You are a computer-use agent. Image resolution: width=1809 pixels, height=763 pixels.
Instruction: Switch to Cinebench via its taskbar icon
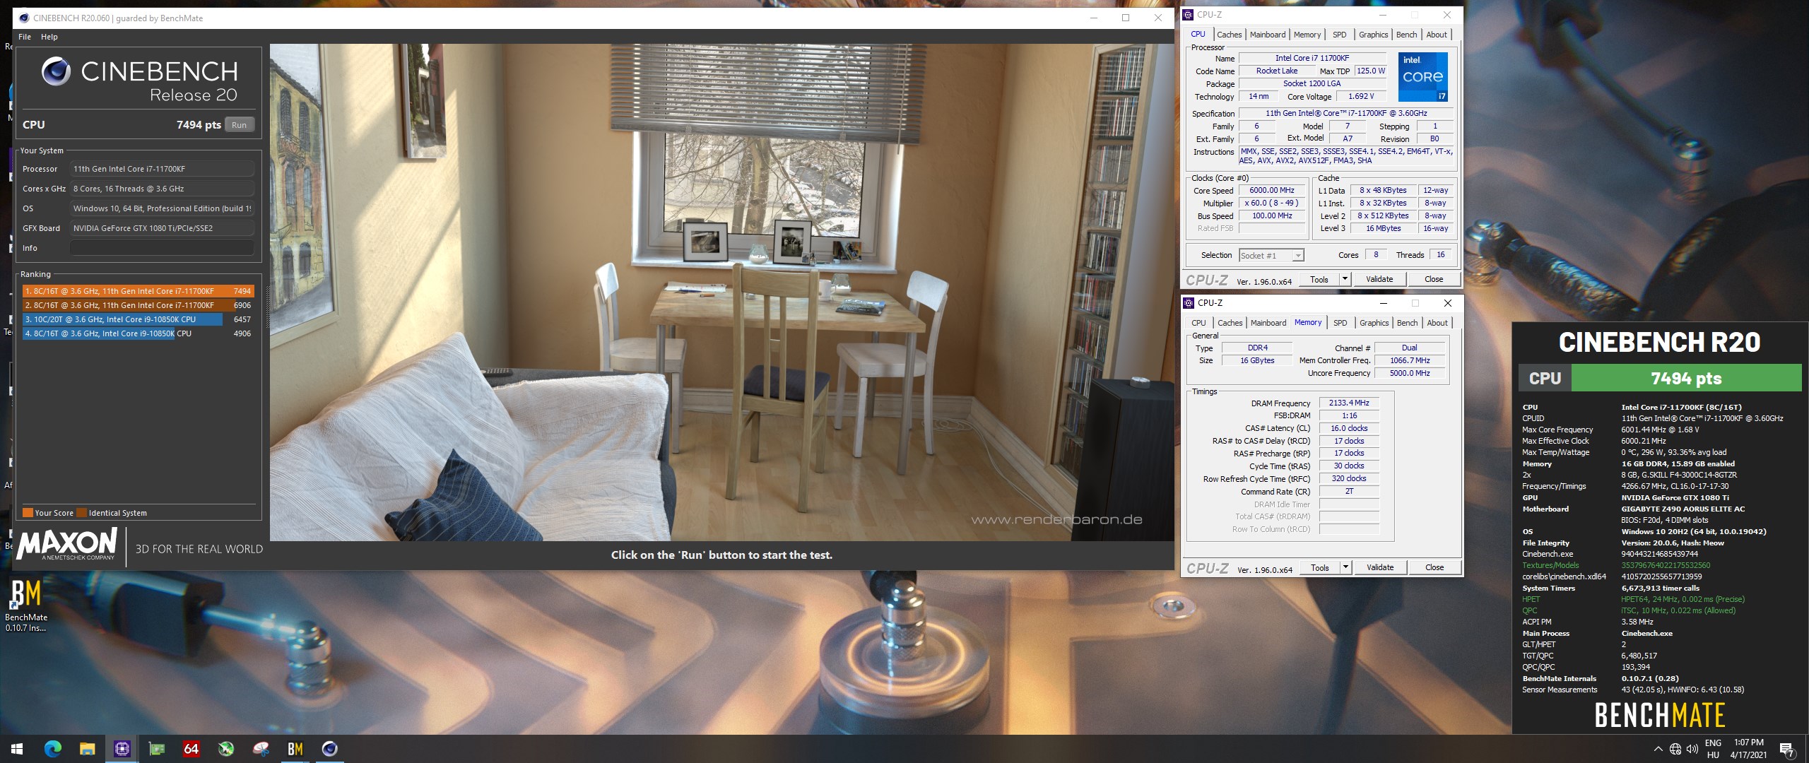pos(329,749)
